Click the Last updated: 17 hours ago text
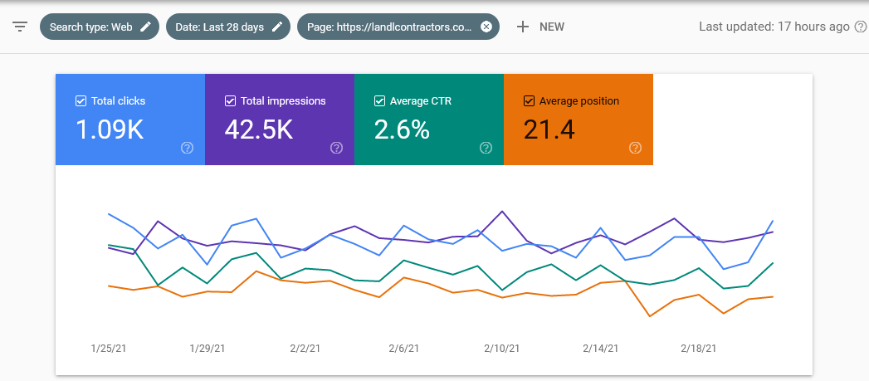The height and width of the screenshot is (381, 869). pos(774,27)
